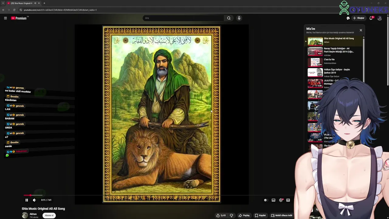Open a new browser tab
Image resolution: width=389 pixels, height=219 pixels.
(x=44, y=3)
